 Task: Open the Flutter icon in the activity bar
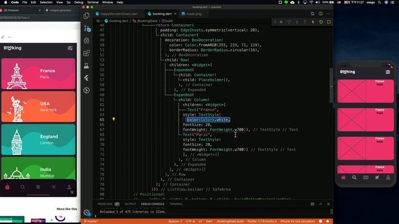(87, 78)
